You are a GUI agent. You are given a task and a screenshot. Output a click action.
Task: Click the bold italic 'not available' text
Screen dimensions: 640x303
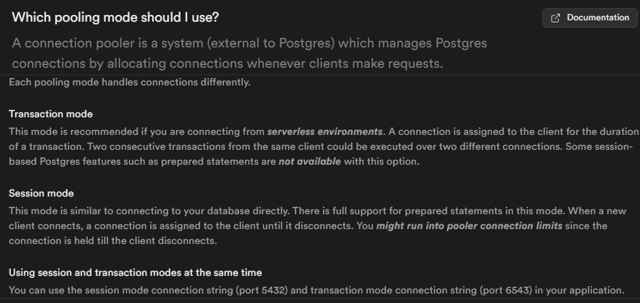(x=309, y=163)
